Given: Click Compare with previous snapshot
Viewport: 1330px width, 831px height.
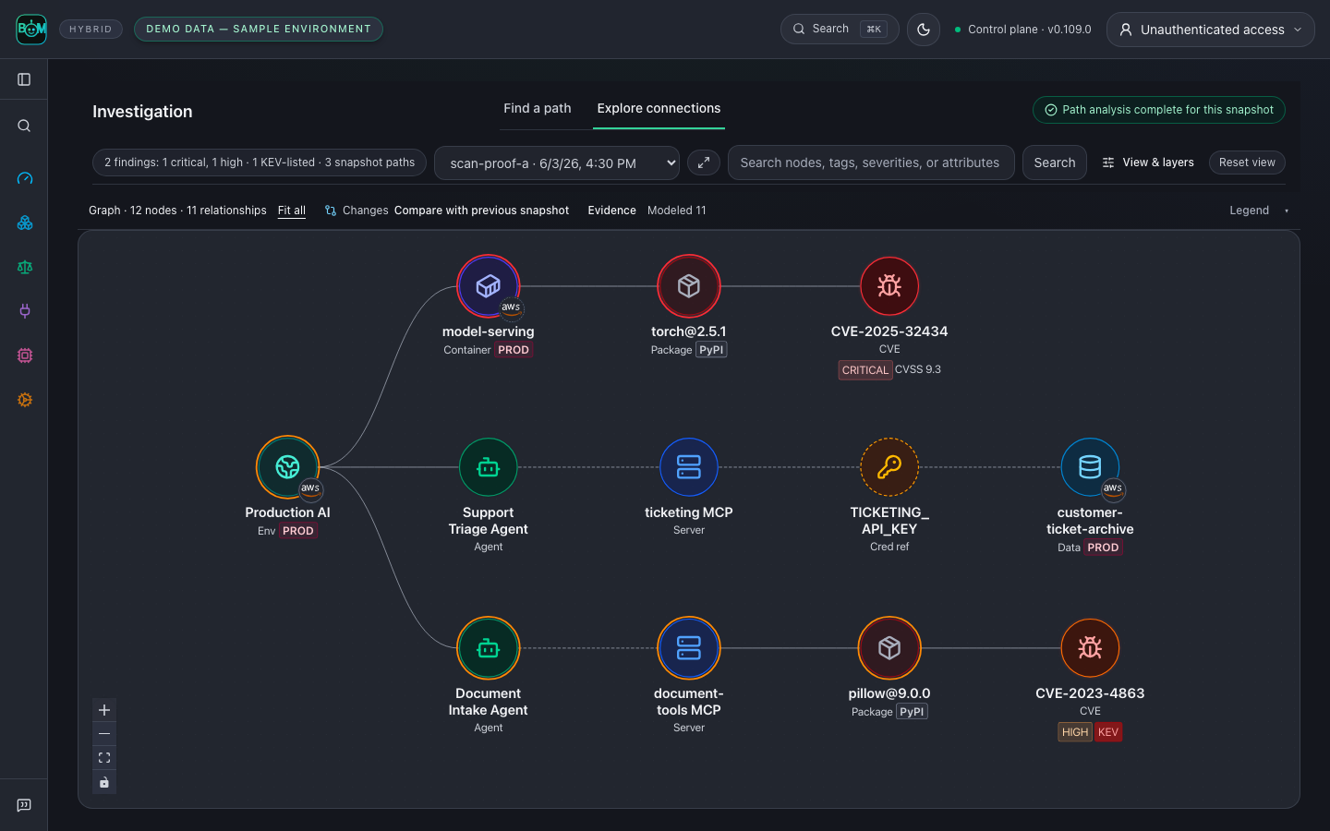Looking at the screenshot, I should click(x=481, y=211).
